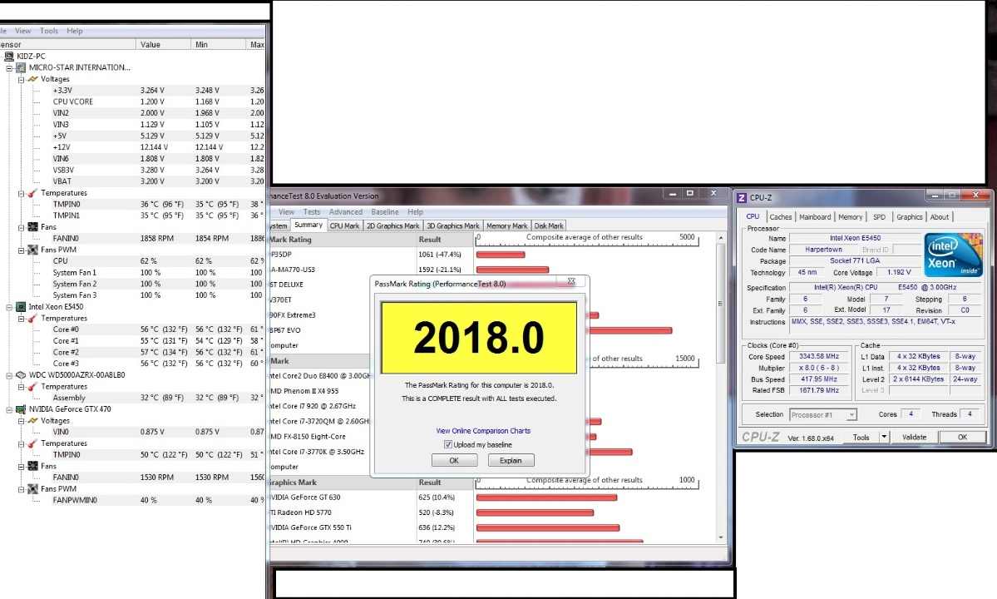Close the PassMark Rating dialog

pyautogui.click(x=571, y=281)
